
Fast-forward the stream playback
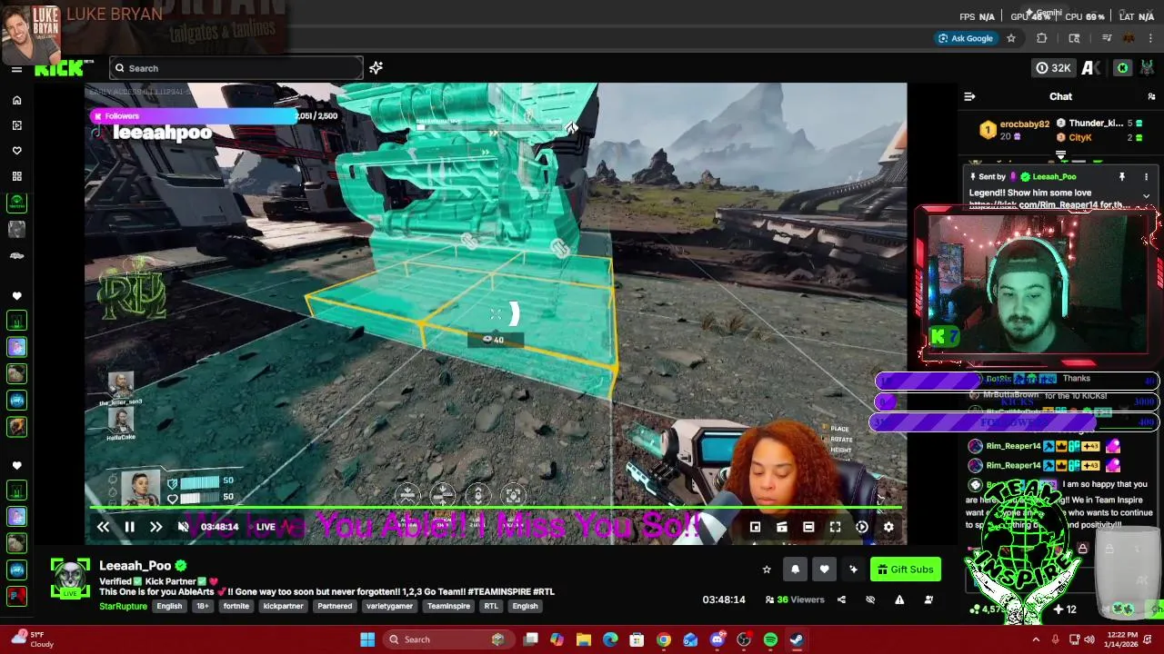[156, 527]
